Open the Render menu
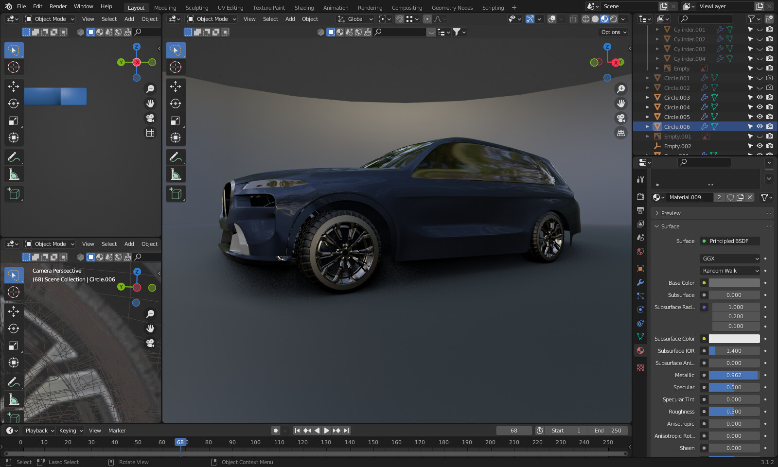 (x=58, y=6)
